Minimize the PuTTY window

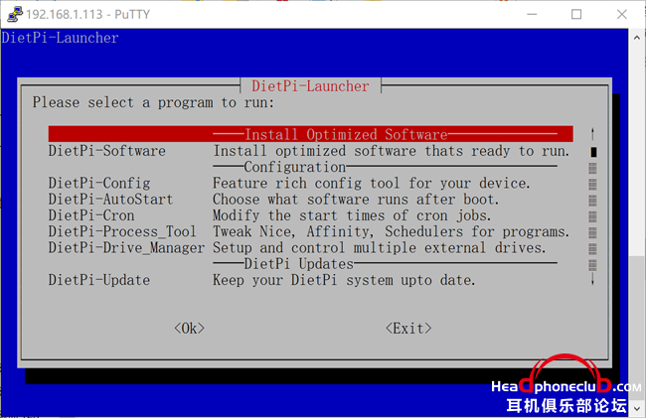[x=532, y=14]
